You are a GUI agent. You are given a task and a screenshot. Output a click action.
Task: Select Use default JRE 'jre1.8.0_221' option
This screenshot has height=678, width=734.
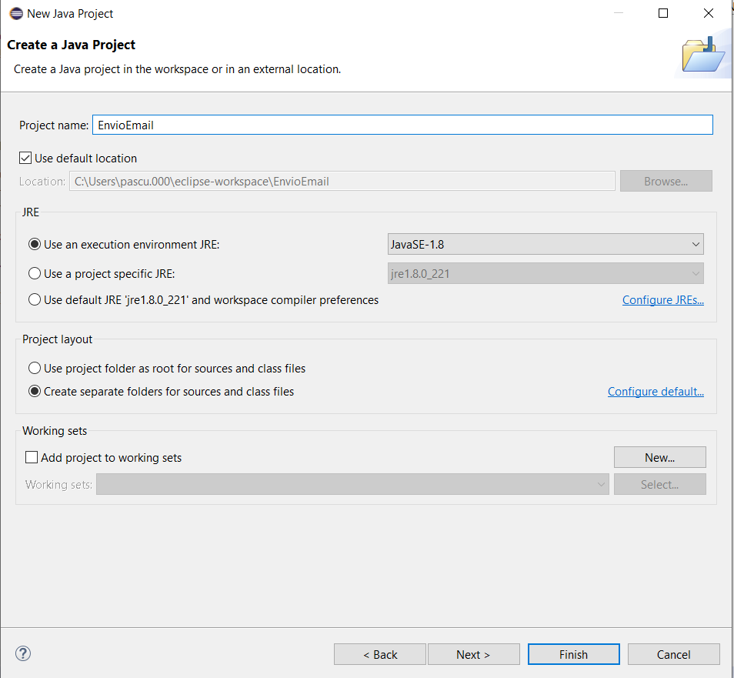point(35,299)
